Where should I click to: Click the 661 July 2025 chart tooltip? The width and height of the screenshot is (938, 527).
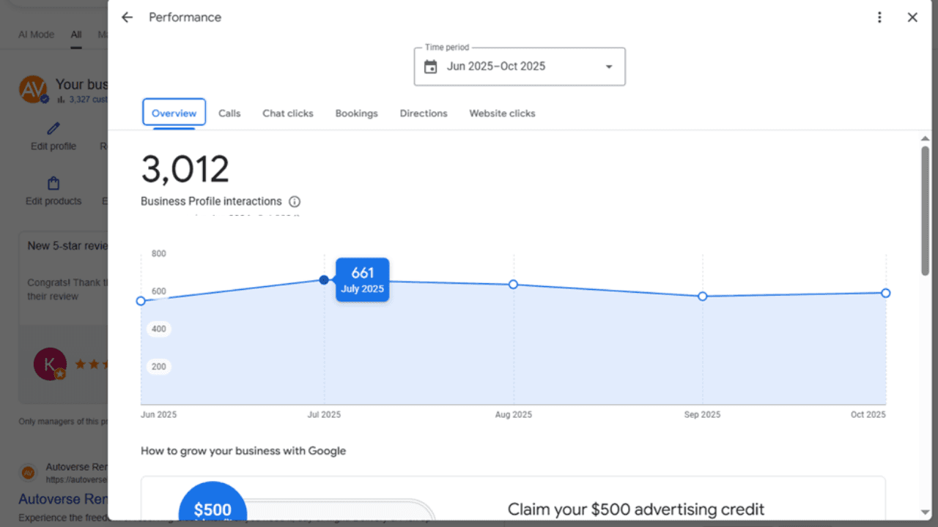(362, 280)
